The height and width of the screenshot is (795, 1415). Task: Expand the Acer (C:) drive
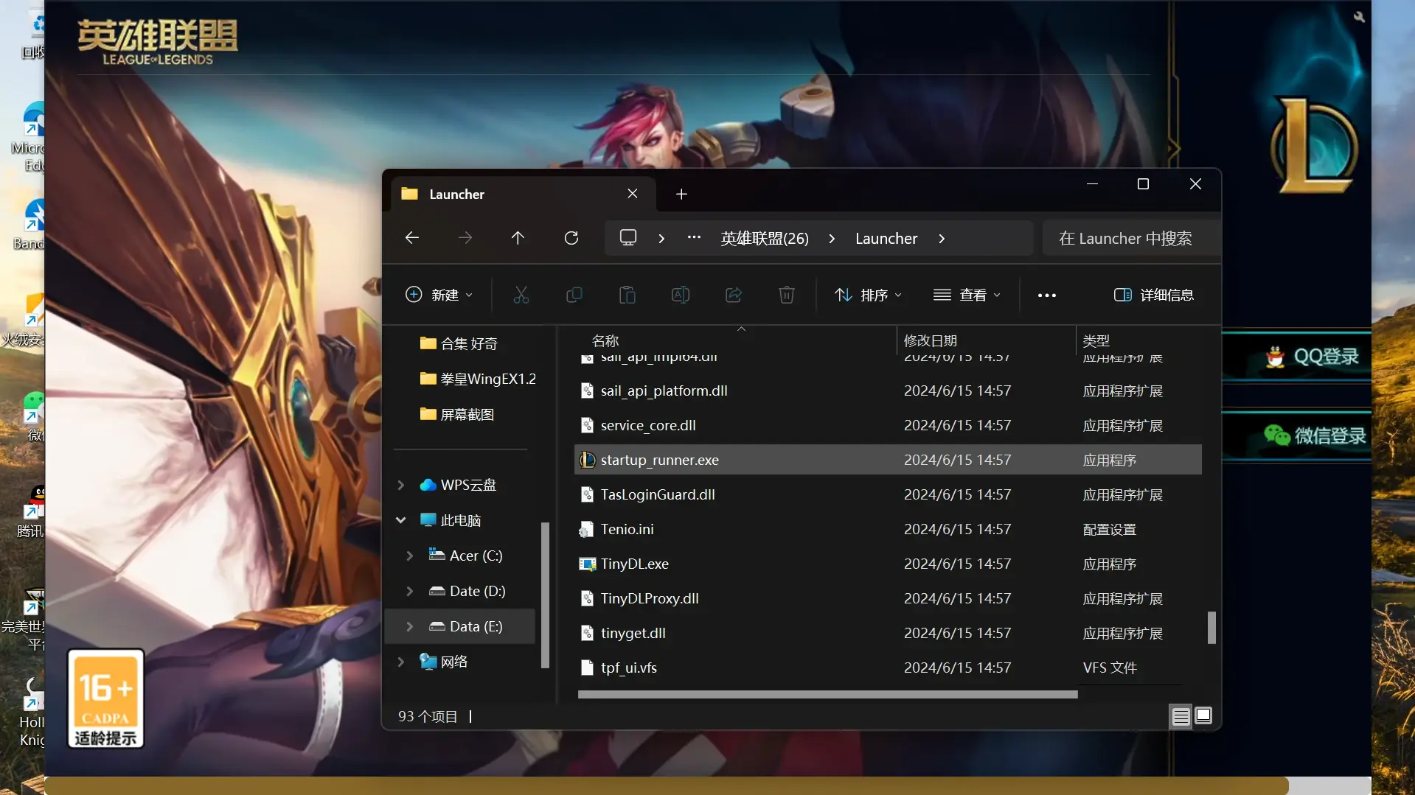point(410,556)
